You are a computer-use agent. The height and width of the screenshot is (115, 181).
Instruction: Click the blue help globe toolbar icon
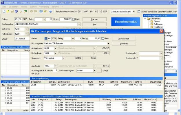[51, 11]
